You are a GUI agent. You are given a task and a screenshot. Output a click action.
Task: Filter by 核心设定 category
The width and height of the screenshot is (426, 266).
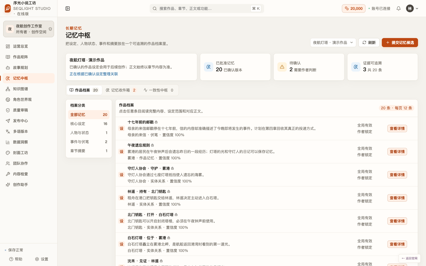(89, 124)
